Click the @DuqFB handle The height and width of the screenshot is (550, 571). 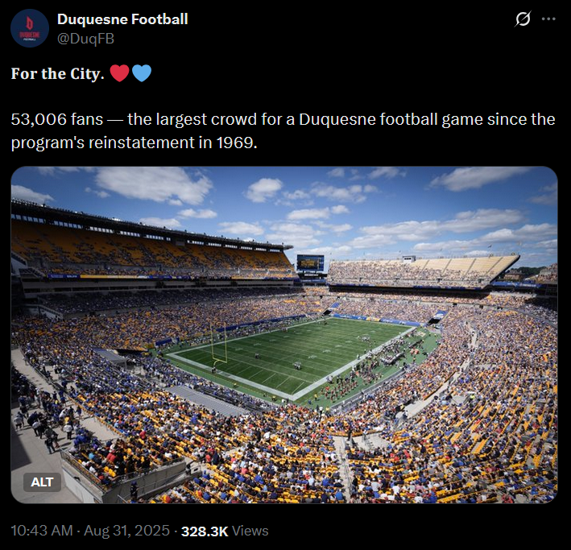point(86,39)
